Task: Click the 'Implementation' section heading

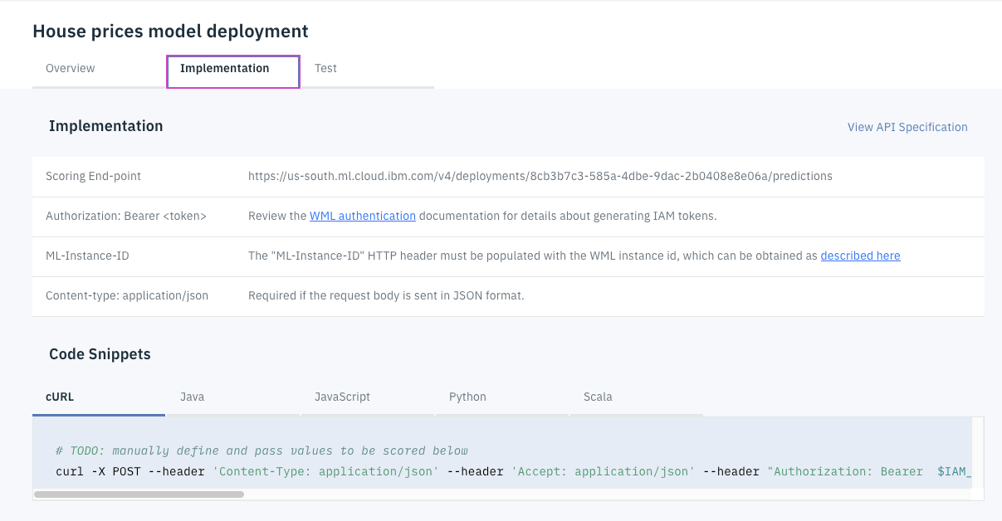Action: tap(105, 126)
